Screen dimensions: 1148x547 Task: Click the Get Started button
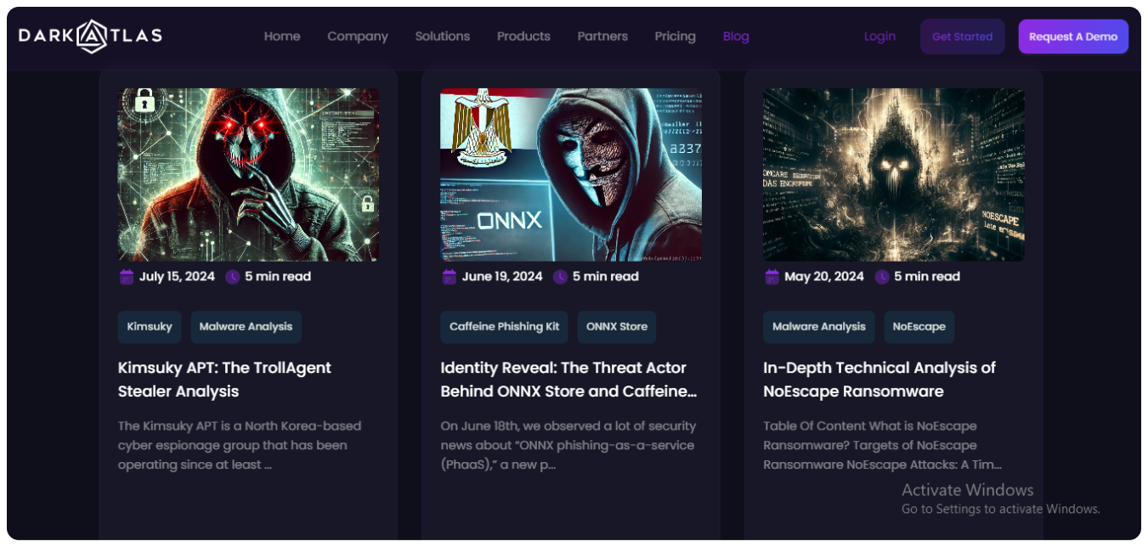(x=963, y=37)
